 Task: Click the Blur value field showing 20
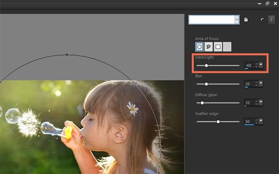coord(249,84)
